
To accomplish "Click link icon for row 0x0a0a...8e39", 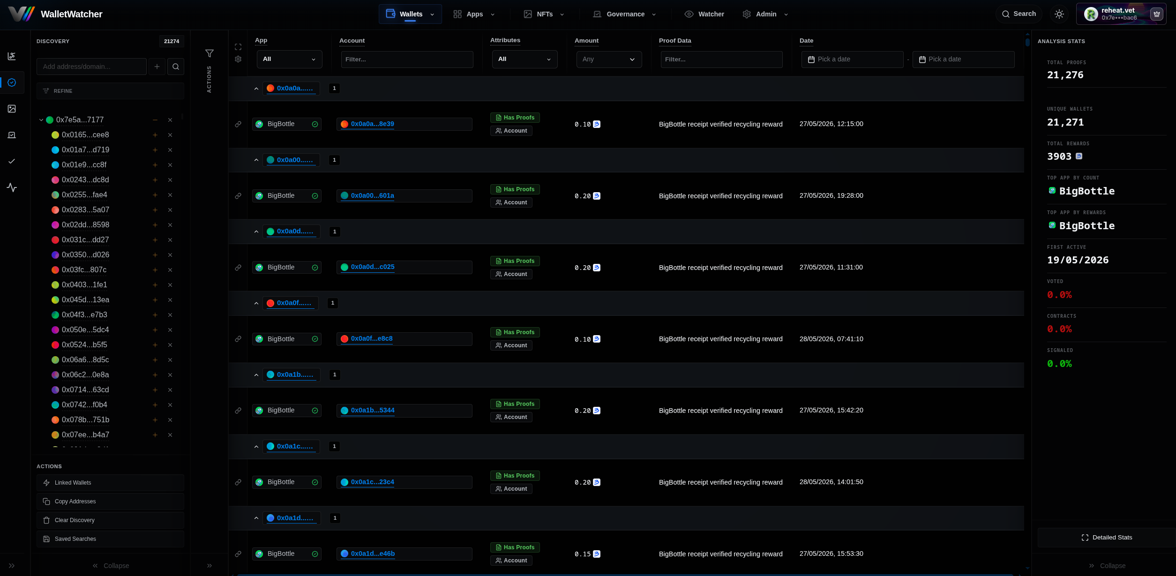I will click(x=238, y=124).
